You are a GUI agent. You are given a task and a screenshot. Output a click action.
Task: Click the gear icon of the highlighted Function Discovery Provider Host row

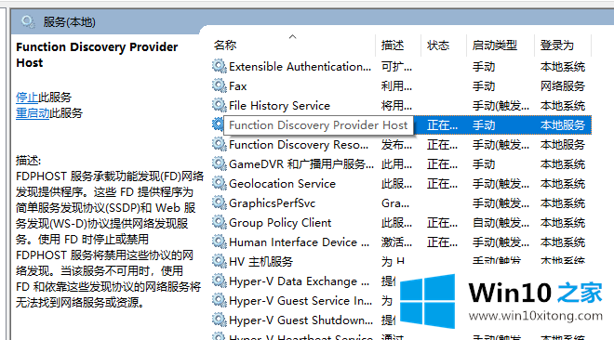(x=218, y=124)
